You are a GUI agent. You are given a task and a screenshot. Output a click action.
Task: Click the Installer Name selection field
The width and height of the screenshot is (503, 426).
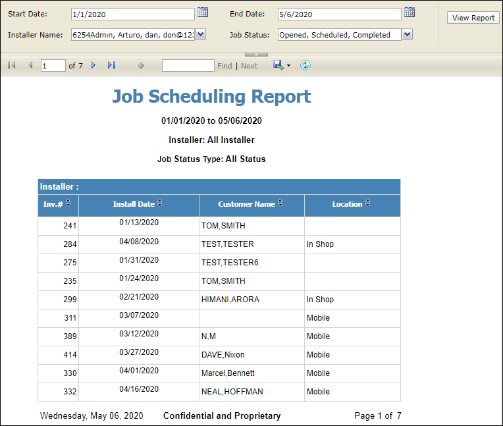(x=133, y=35)
